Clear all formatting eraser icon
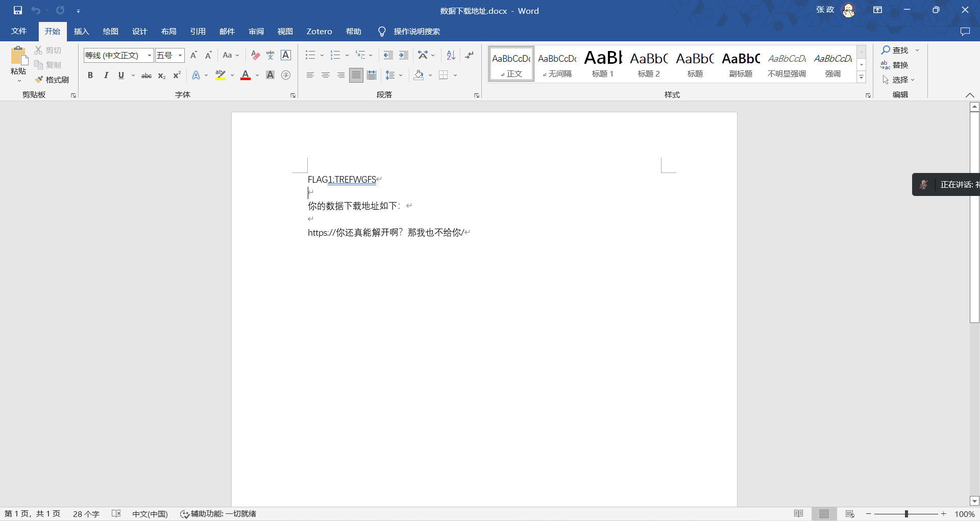Screen dimensions: 980x521 click(256, 55)
